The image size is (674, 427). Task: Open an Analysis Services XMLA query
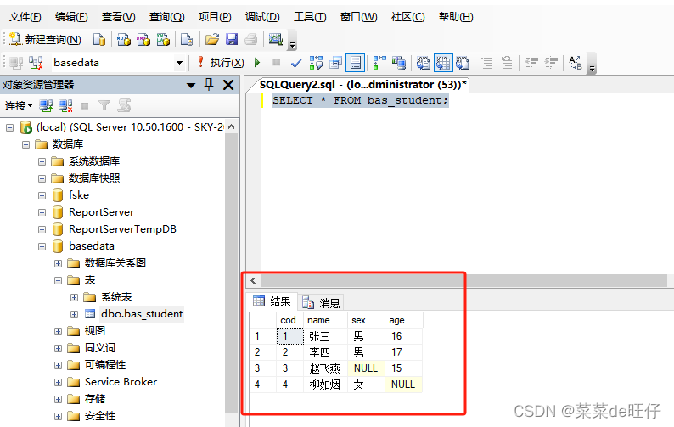pos(163,40)
